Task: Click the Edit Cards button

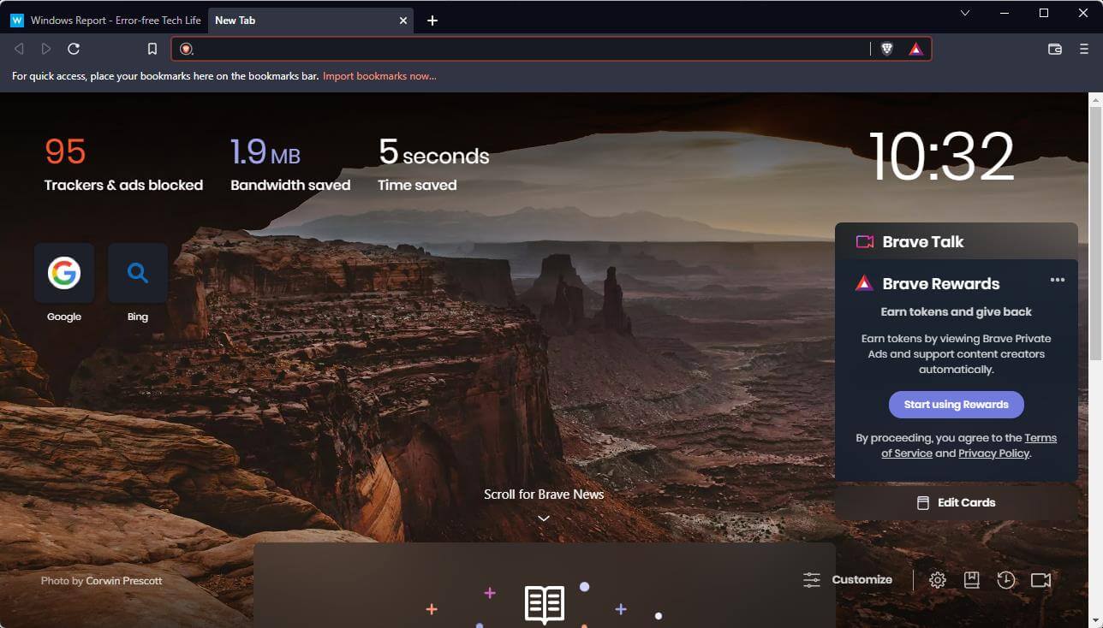Action: click(957, 502)
